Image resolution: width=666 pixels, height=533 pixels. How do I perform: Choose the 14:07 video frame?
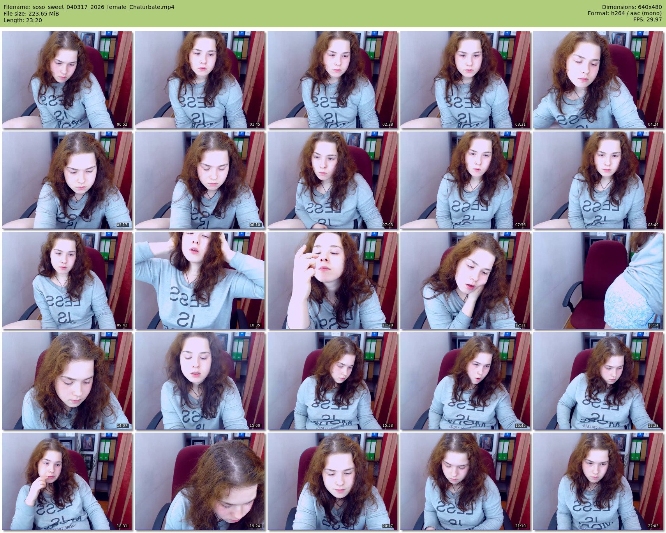coord(67,381)
